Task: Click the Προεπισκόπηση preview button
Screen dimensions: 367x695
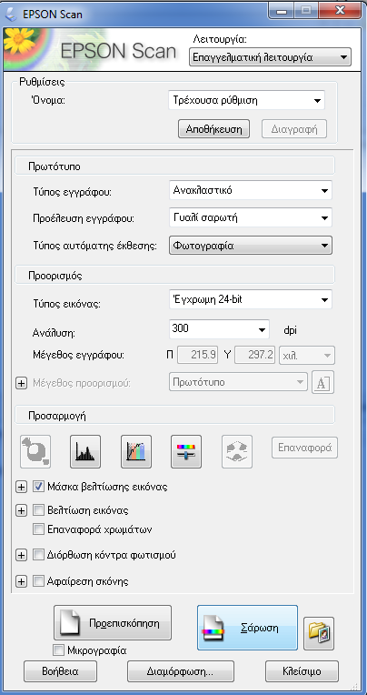Action: [x=113, y=622]
